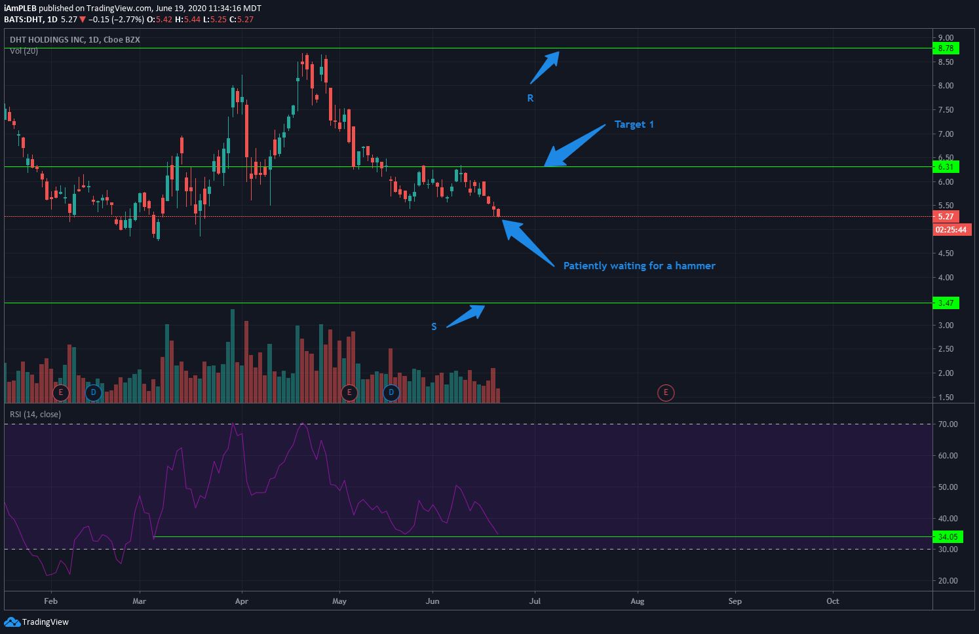Viewport: 979px width, 634px height.
Task: Click the 02:25:44 bar countdown label
Action: (x=952, y=230)
